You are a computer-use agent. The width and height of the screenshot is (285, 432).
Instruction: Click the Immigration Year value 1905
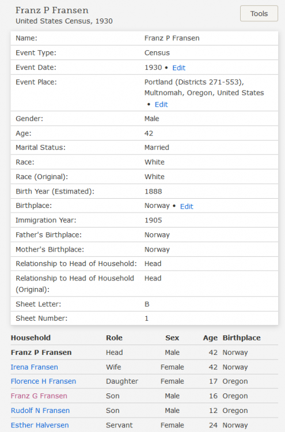pyautogui.click(x=153, y=220)
